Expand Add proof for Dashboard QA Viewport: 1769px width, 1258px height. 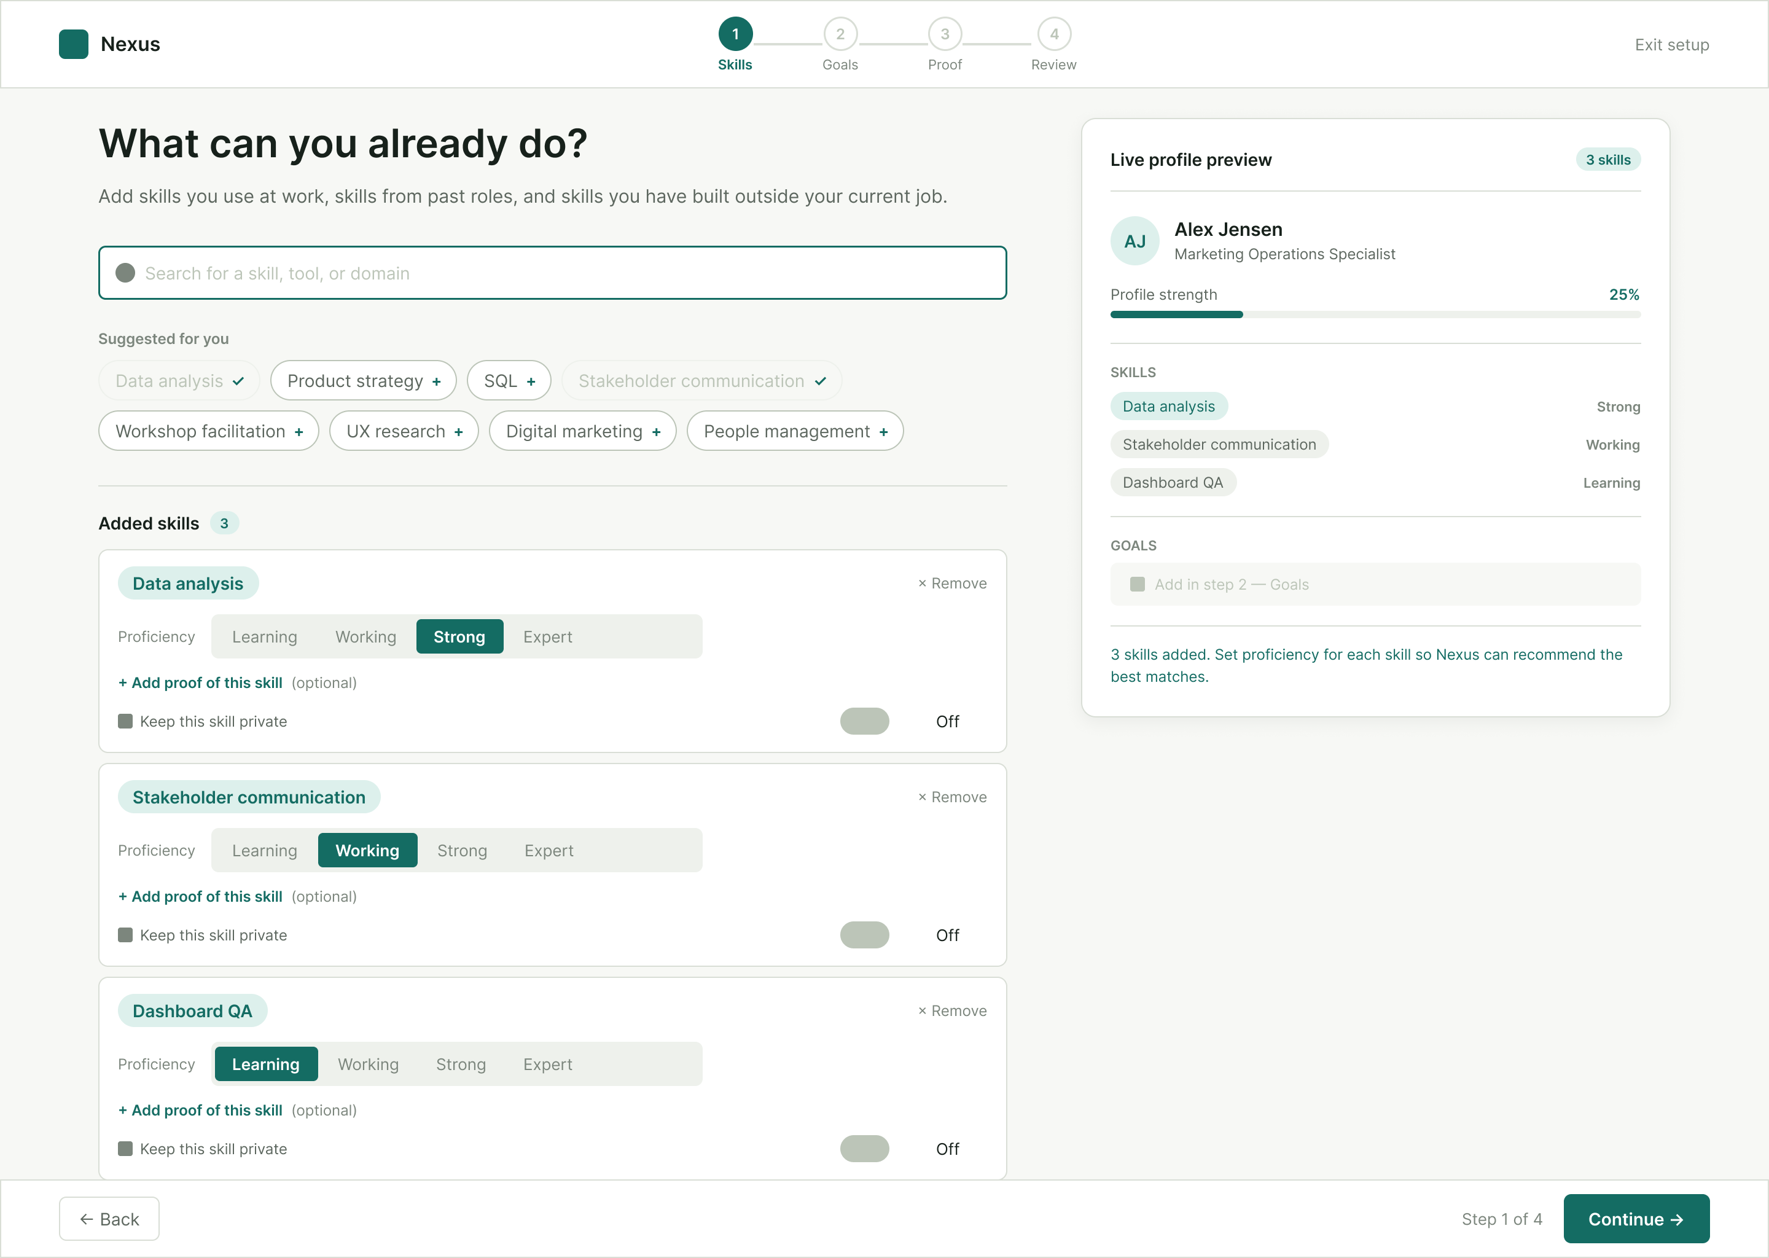click(200, 1110)
